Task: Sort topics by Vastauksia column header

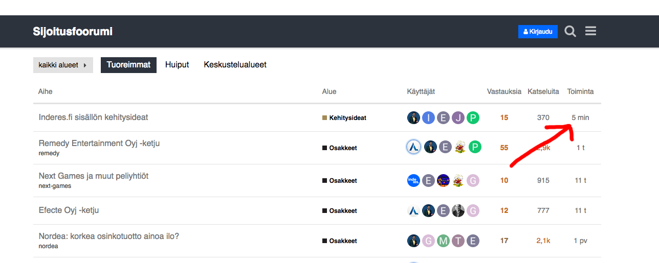Action: pos(504,91)
